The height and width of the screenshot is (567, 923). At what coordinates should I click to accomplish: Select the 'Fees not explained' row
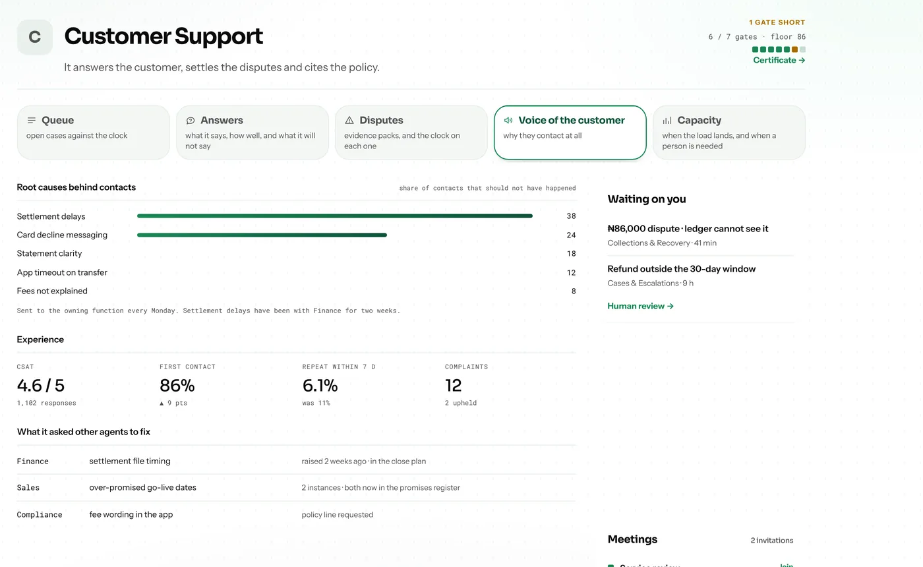click(296, 291)
